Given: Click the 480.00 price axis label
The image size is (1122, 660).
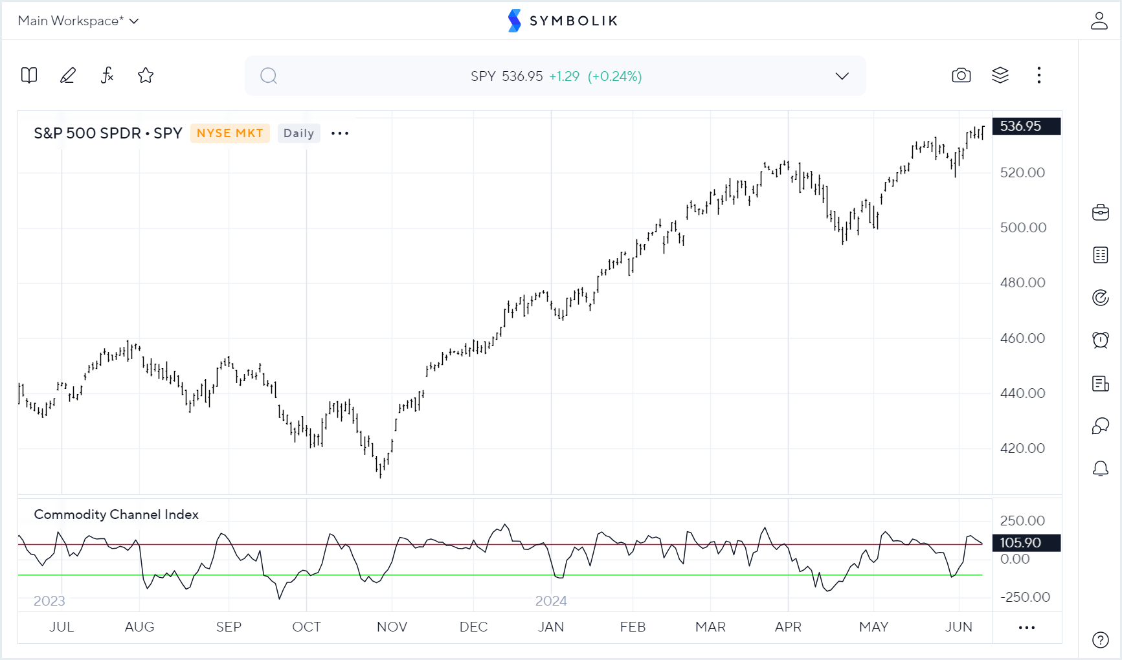Looking at the screenshot, I should (1022, 283).
